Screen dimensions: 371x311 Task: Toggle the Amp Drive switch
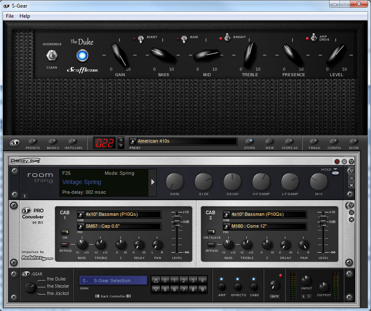point(314,37)
